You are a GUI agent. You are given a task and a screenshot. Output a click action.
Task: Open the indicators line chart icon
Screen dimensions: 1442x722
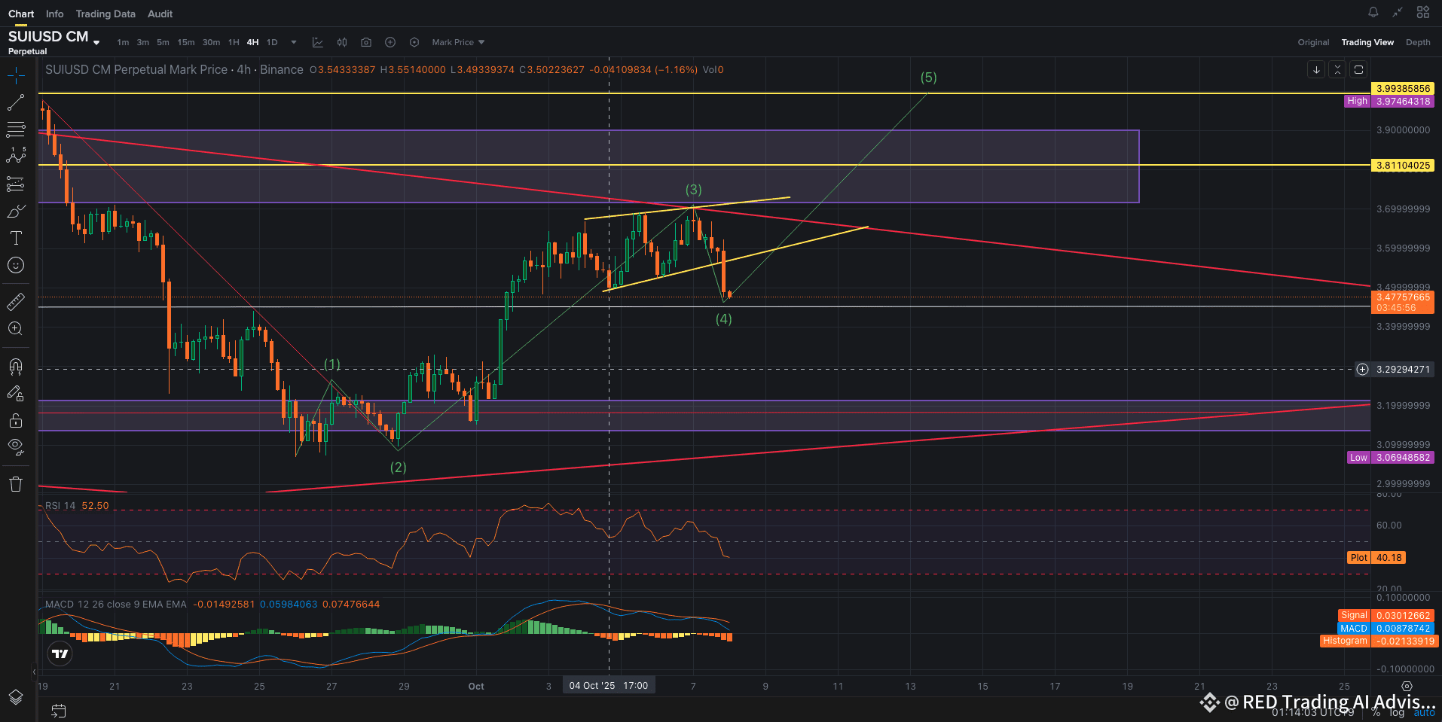click(318, 42)
